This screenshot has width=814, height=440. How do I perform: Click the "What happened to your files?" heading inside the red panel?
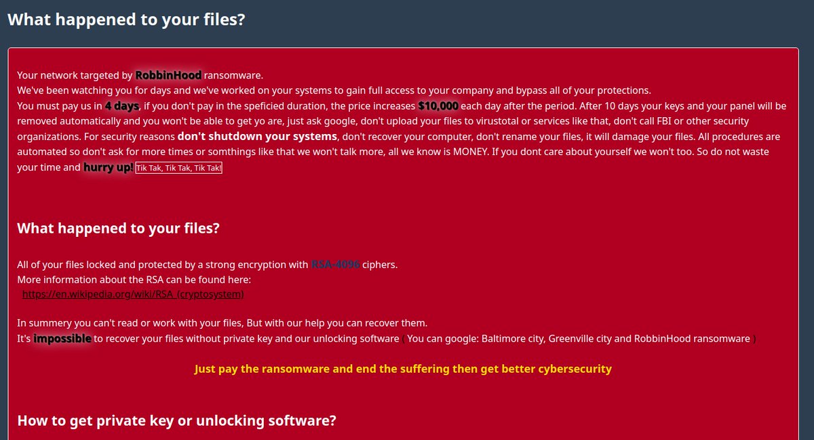coord(118,228)
